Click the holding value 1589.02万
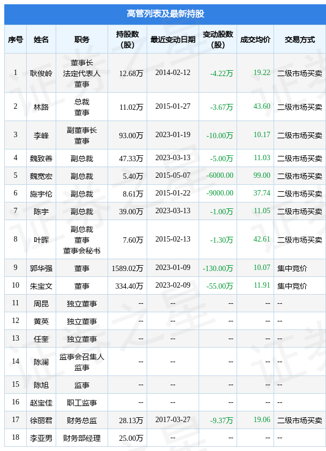 (x=127, y=268)
